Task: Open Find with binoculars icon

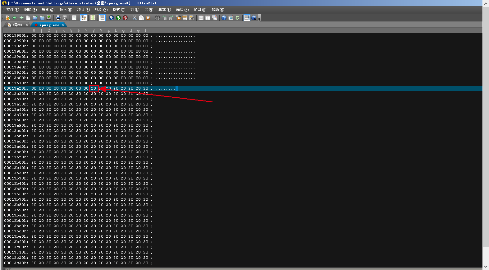Action: tap(157, 18)
